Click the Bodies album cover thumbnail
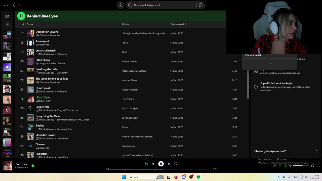 coord(30,127)
